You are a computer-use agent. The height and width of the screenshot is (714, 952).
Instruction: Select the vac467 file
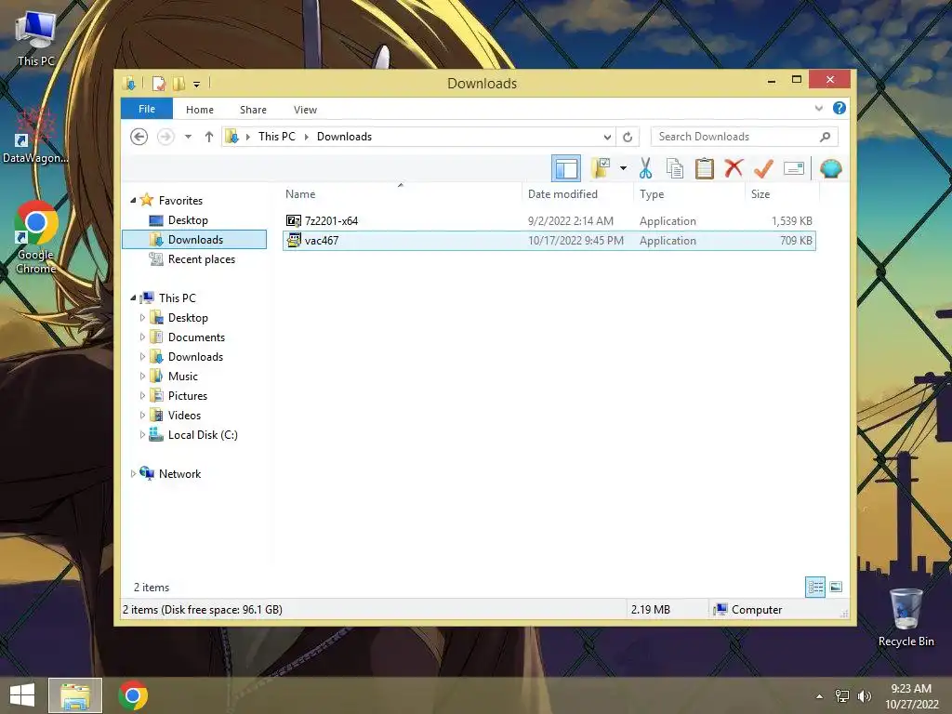549,241
